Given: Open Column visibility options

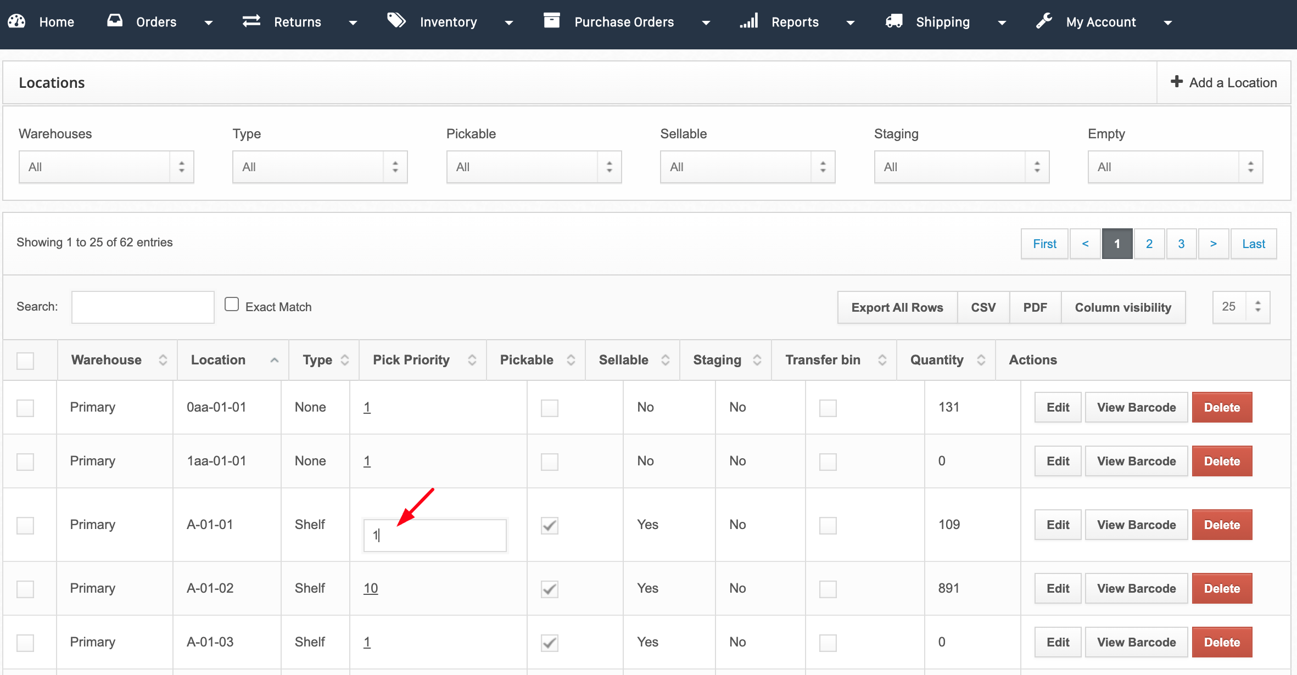Looking at the screenshot, I should coord(1123,307).
